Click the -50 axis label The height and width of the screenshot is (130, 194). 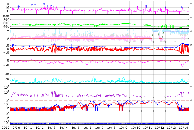click(6, 65)
